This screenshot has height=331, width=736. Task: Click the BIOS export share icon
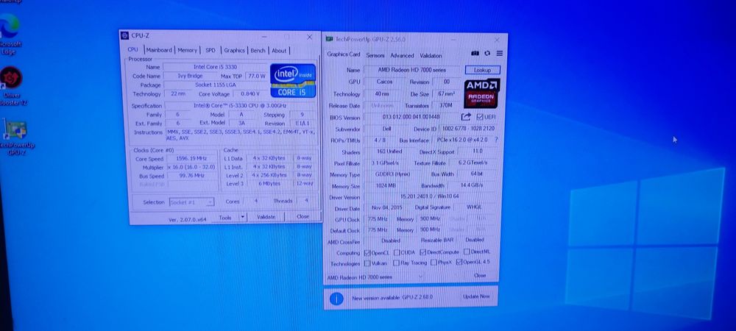[x=466, y=117]
